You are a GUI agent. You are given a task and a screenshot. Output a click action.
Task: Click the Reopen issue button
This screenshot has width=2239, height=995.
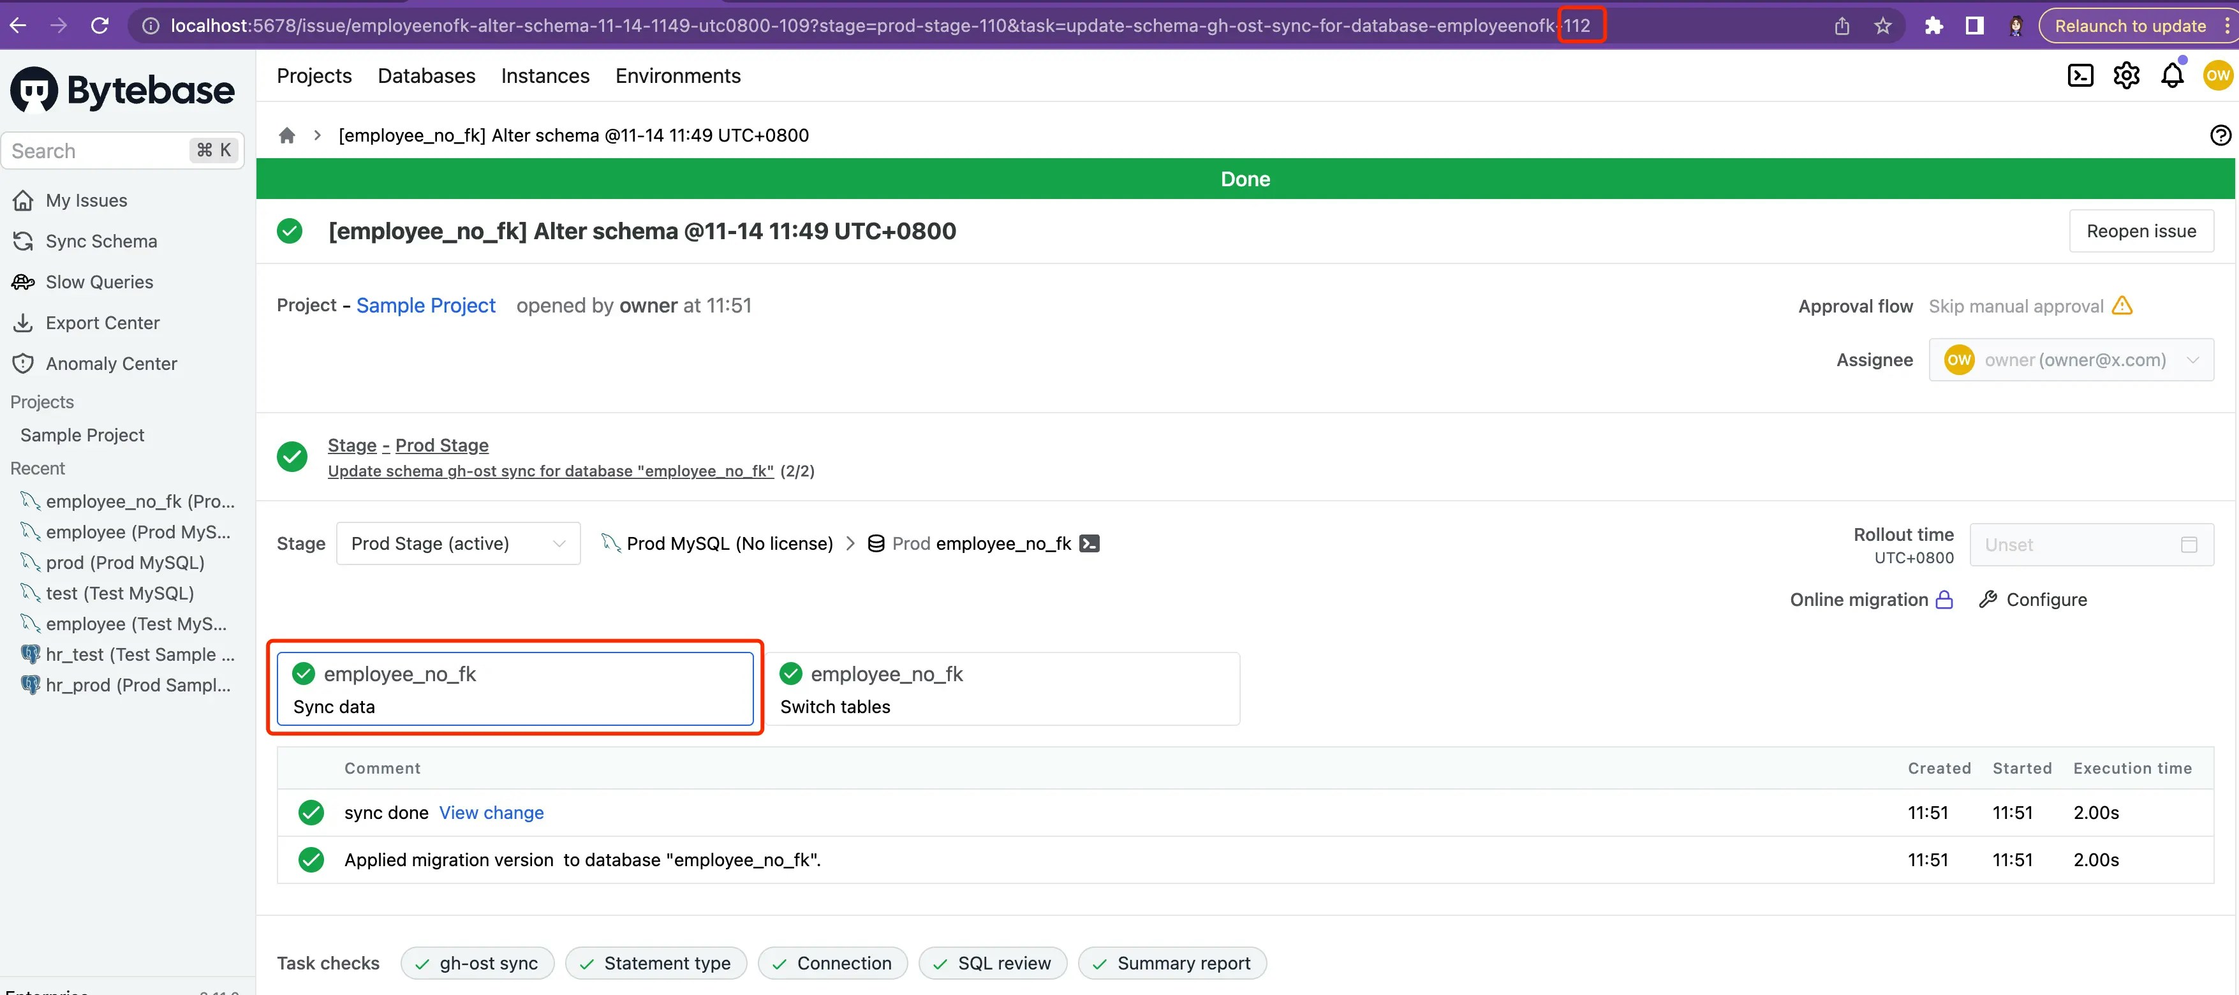[x=2141, y=230]
